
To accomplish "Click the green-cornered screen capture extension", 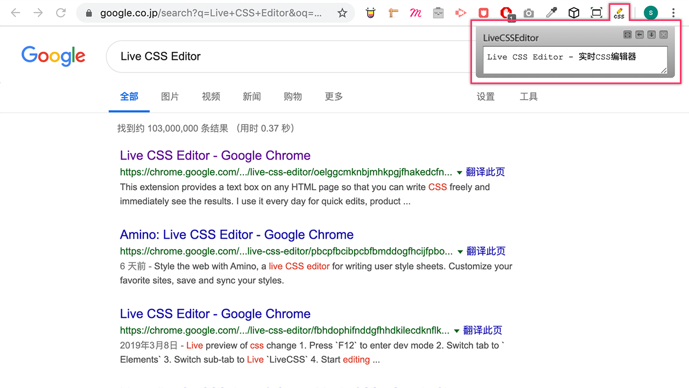I will tap(596, 13).
